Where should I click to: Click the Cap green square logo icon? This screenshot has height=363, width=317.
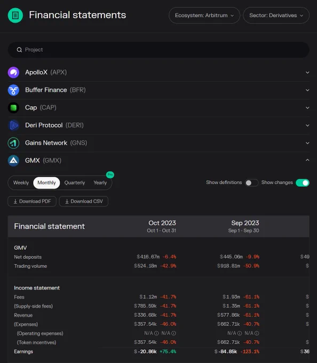pos(13,108)
